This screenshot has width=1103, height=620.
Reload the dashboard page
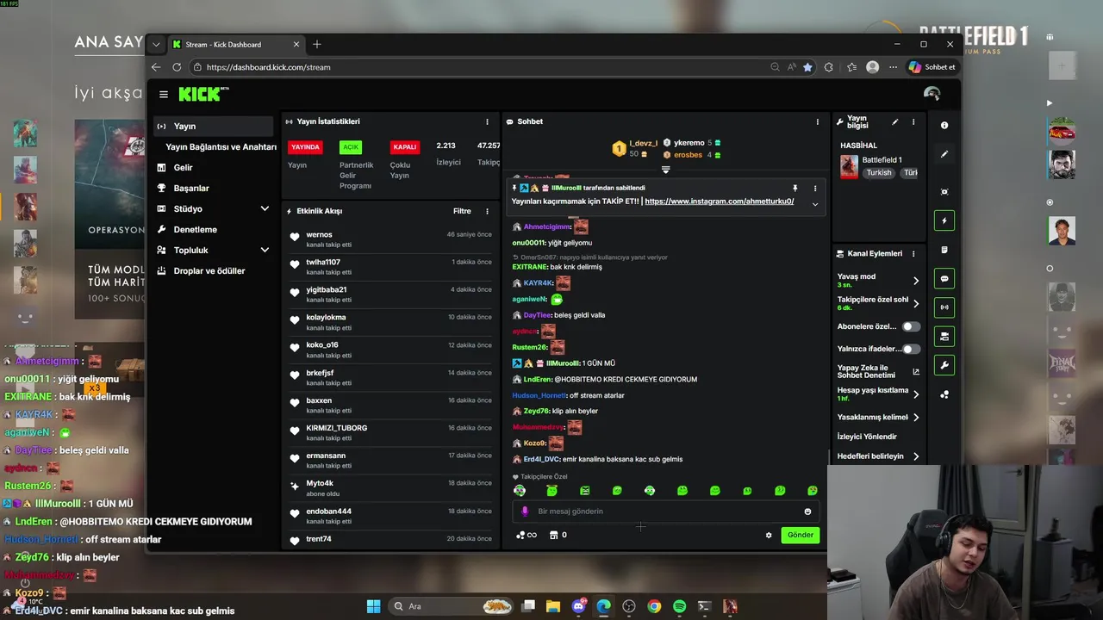[x=177, y=67]
